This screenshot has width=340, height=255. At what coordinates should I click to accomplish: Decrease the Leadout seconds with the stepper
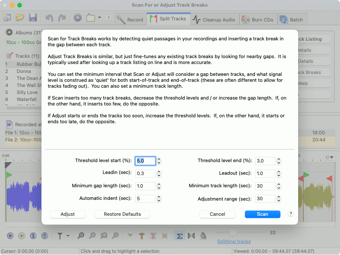pos(279,175)
